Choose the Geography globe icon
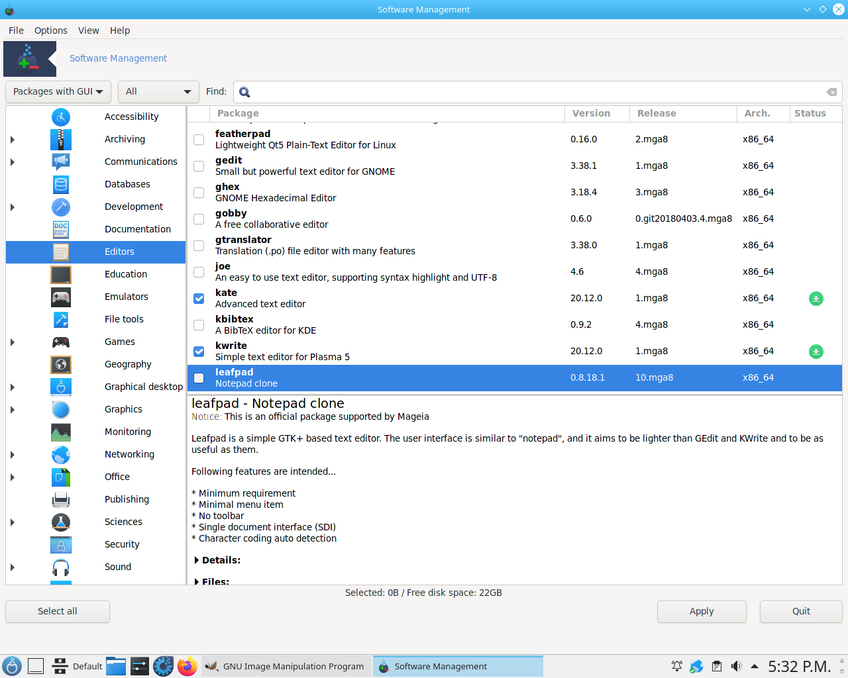Image resolution: width=848 pixels, height=678 pixels. pos(61,365)
